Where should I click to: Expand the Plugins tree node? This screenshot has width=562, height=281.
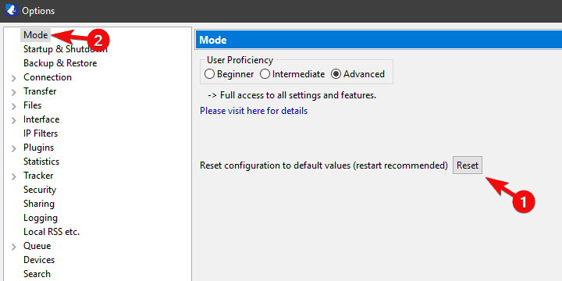(13, 148)
